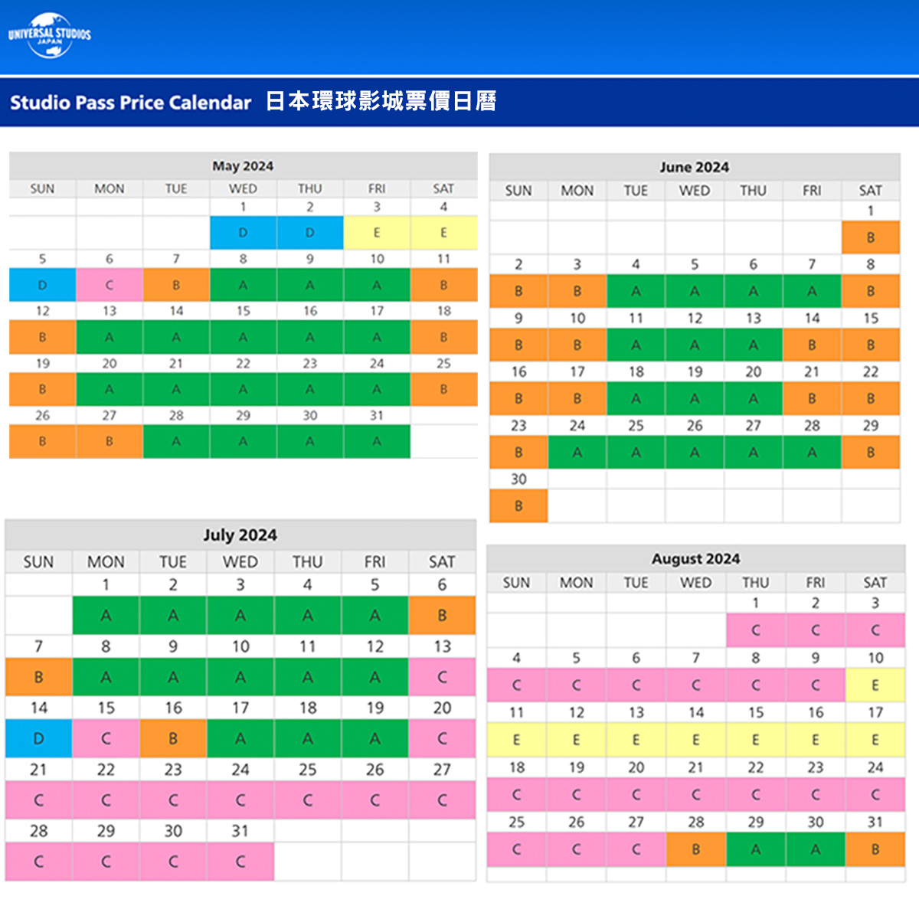Click the SUN column header in June 2024
Viewport: 919px width, 919px height.
[518, 191]
